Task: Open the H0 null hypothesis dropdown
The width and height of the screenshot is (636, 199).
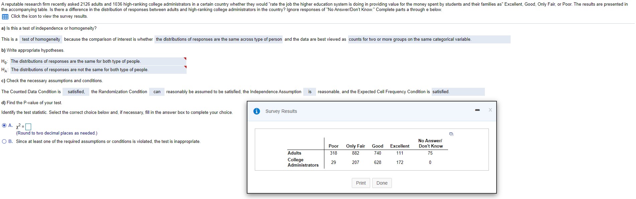Action: point(98,61)
